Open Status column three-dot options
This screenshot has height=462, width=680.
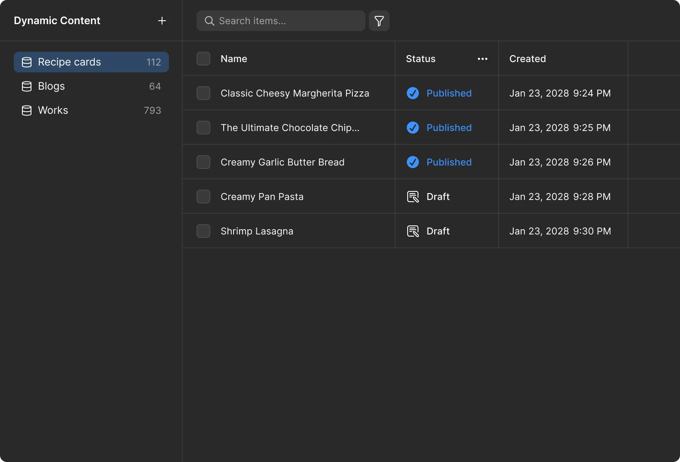483,59
